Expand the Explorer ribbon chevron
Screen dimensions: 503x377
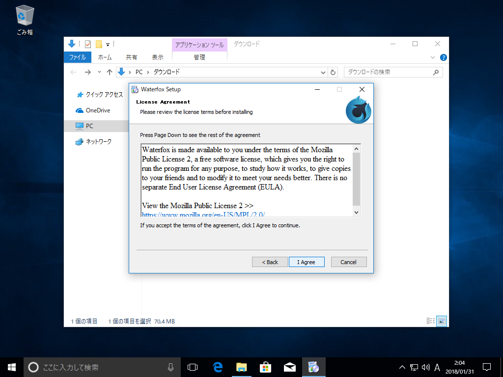pos(432,58)
